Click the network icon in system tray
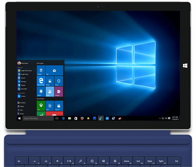Screen dimensions: 196x167 pyautogui.click(x=163, y=118)
